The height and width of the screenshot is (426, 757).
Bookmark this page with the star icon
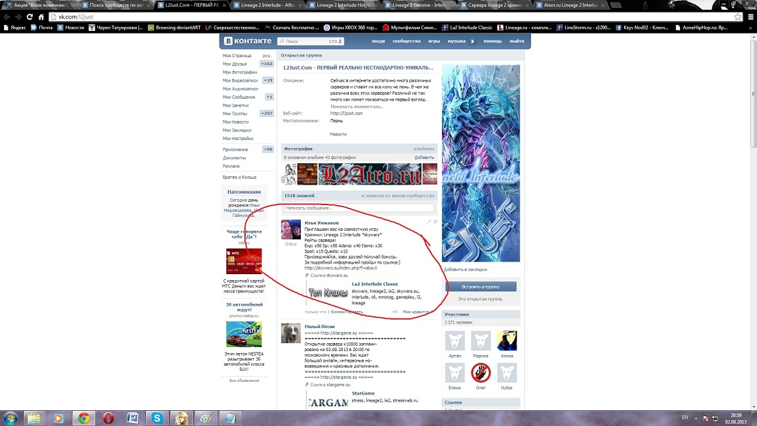coord(738,17)
